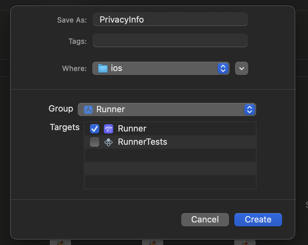The image size is (308, 245).
Task: Click the RunnerTests target icon
Action: pos(109,142)
